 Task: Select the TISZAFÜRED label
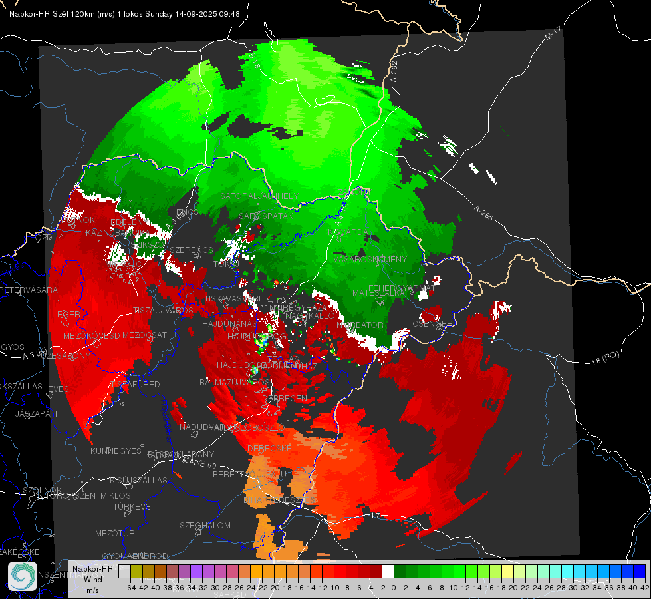135,384
